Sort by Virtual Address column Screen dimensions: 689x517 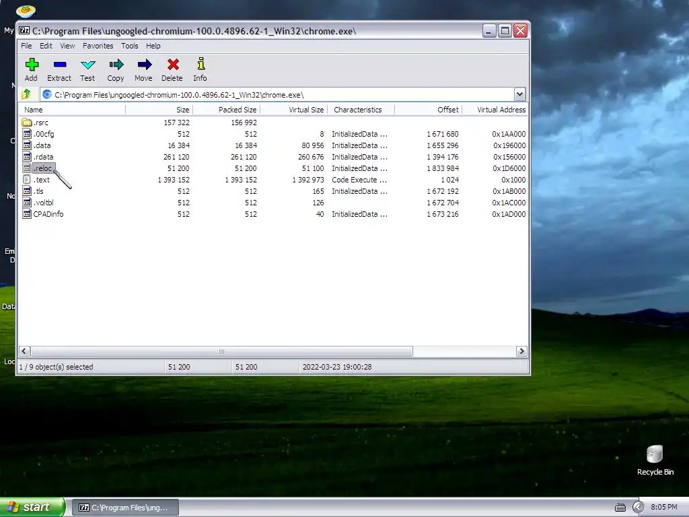tap(495, 110)
